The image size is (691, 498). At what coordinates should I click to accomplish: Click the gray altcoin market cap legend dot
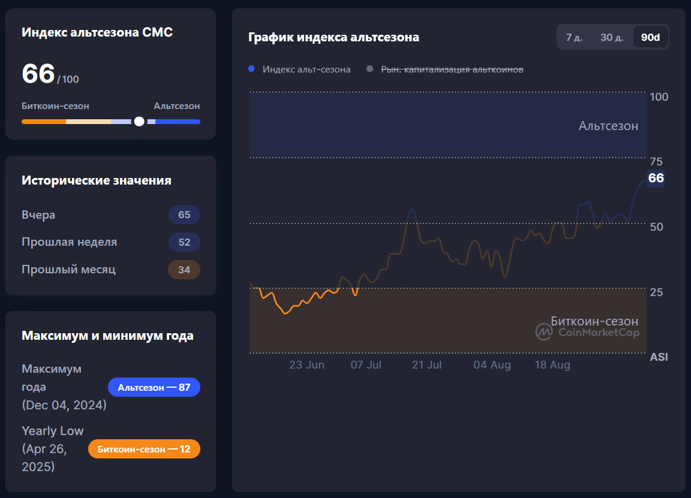click(370, 70)
